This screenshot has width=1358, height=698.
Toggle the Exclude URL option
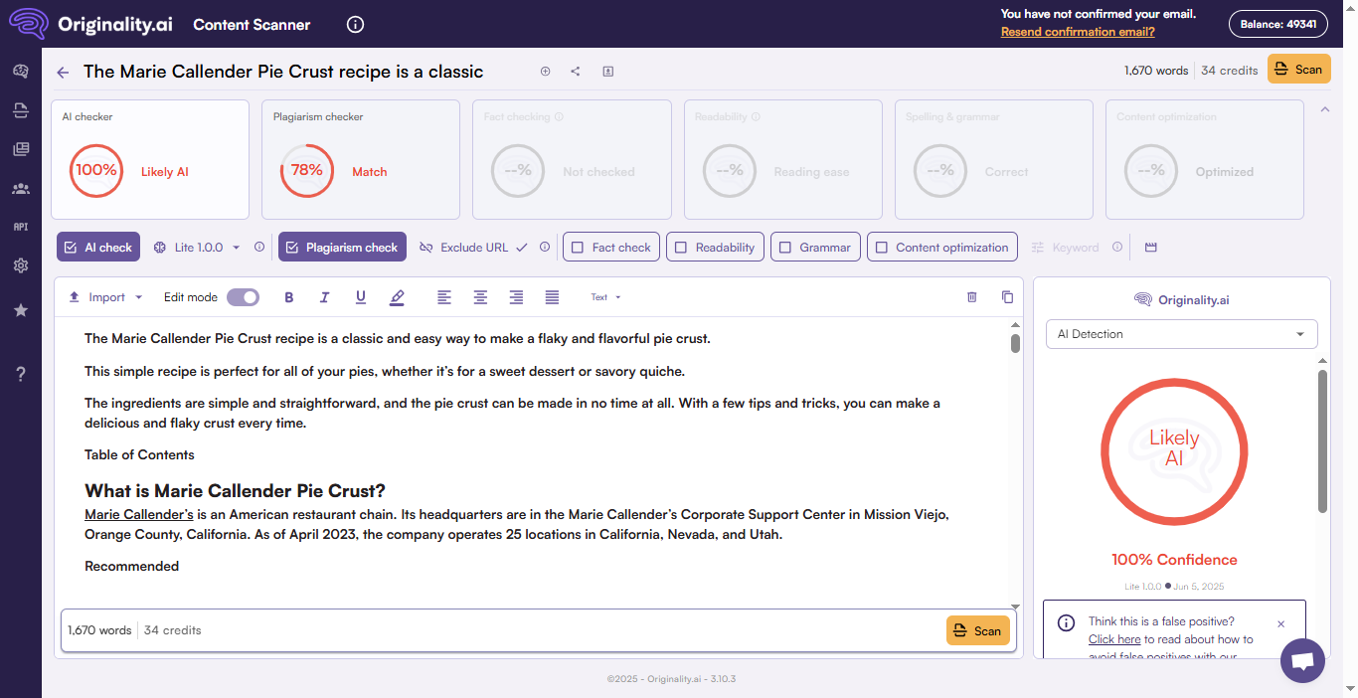coord(473,248)
